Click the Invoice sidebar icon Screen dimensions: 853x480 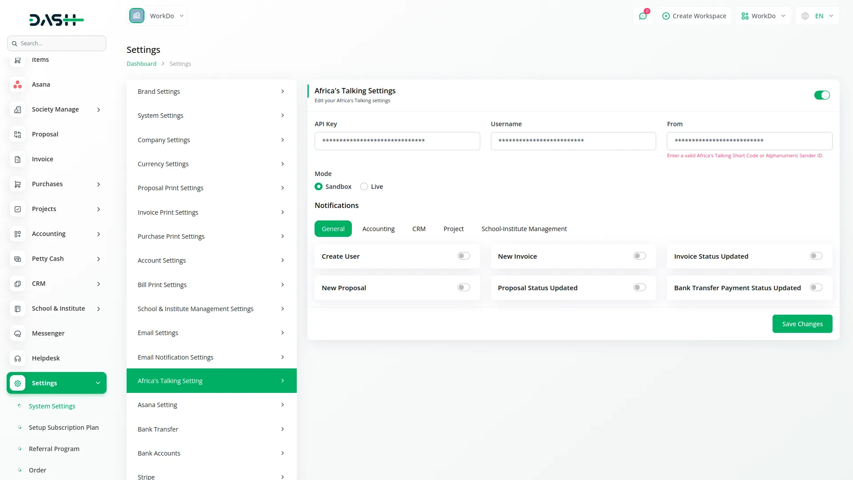coord(18,159)
